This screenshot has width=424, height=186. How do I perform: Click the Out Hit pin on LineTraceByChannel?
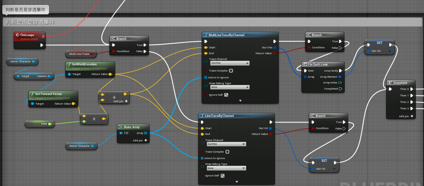(x=270, y=128)
